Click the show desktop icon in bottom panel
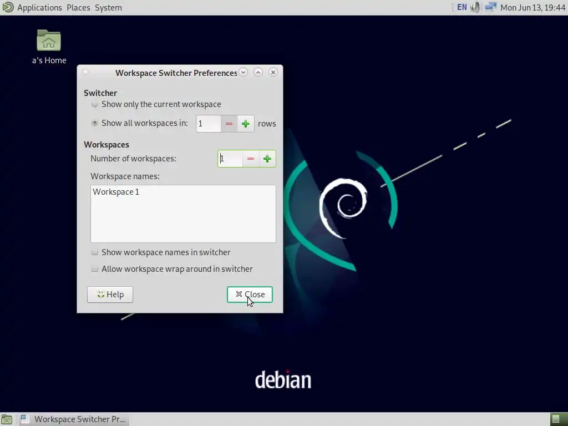 [7, 419]
